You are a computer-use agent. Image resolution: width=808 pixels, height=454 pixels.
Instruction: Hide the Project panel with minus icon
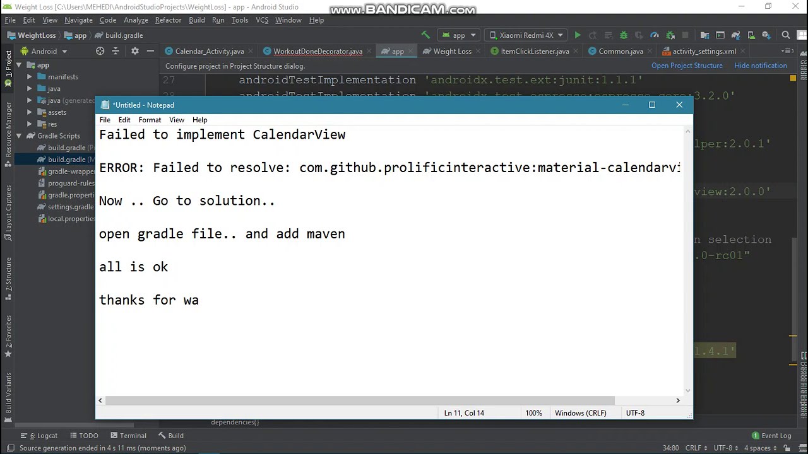[x=150, y=51]
